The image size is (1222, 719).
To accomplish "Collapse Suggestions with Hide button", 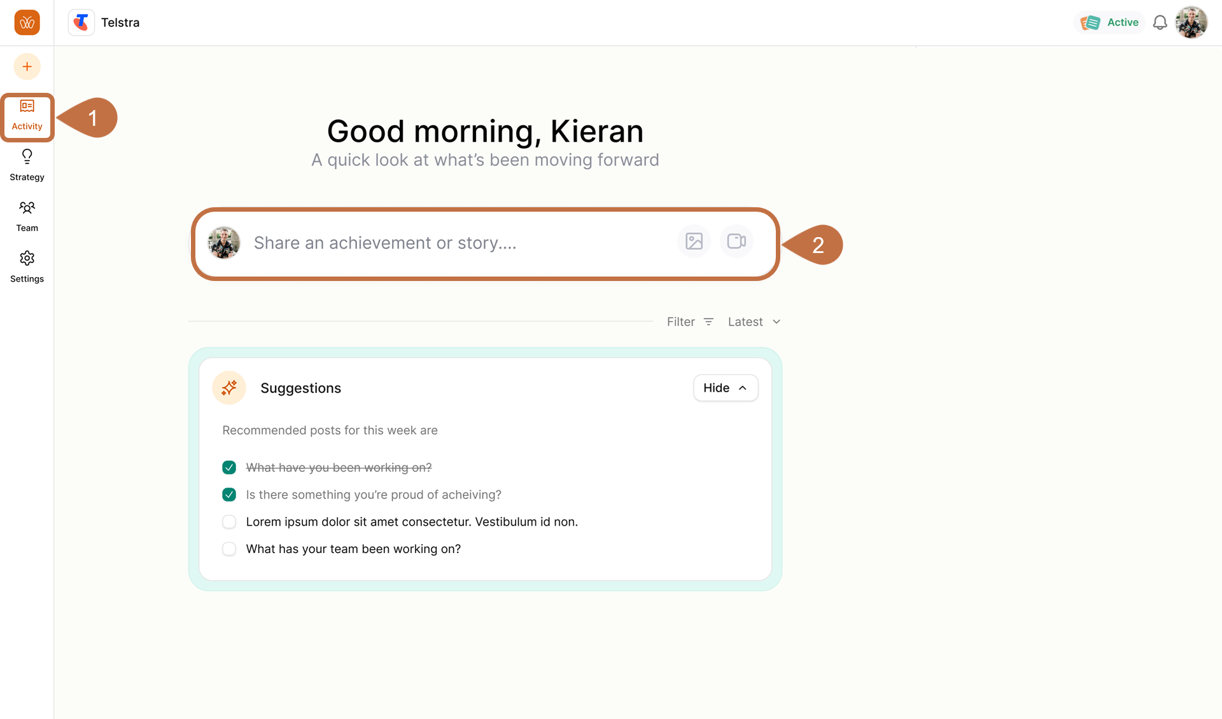I will click(725, 388).
